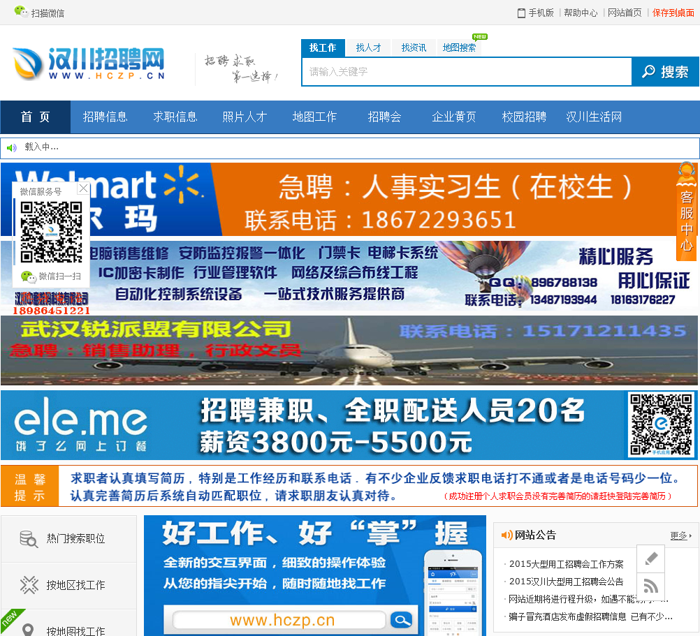Click the 微信扫一扫 WeChat icon
The width and height of the screenshot is (700, 636).
[29, 277]
